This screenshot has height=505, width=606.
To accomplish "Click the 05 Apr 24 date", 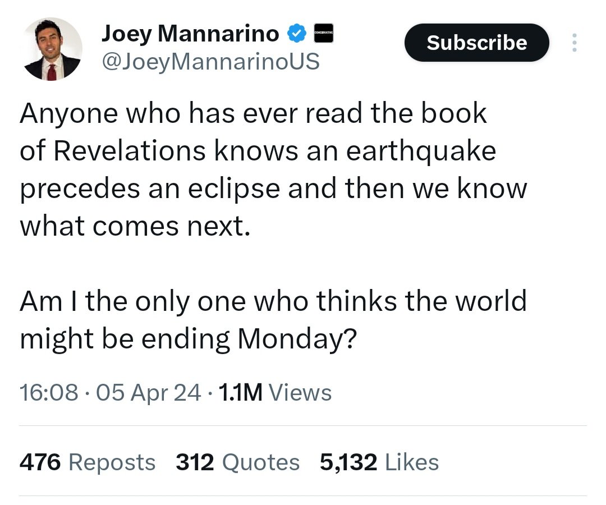I will coord(149,393).
